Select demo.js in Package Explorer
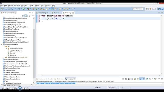The height and width of the screenshot is (92, 164). click(x=13, y=53)
